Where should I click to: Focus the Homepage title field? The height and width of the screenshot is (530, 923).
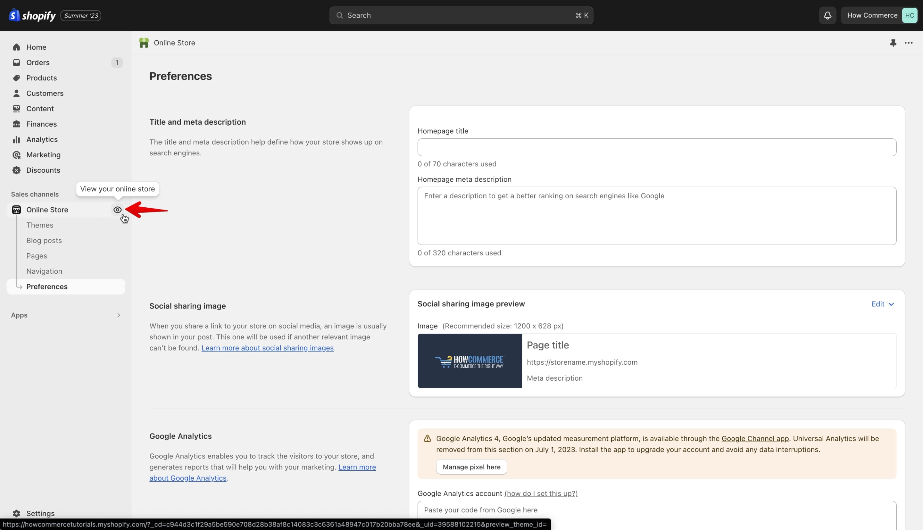[657, 147]
